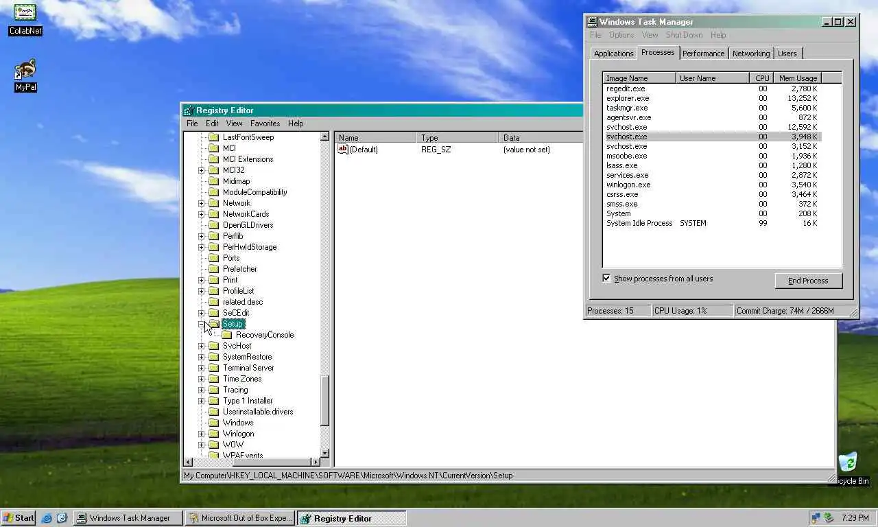Click the End Process button

[808, 281]
